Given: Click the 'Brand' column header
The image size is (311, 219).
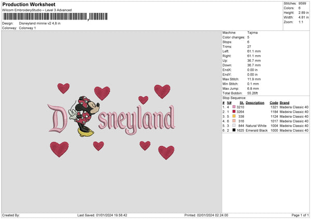Looking at the screenshot, I should tap(285, 103).
